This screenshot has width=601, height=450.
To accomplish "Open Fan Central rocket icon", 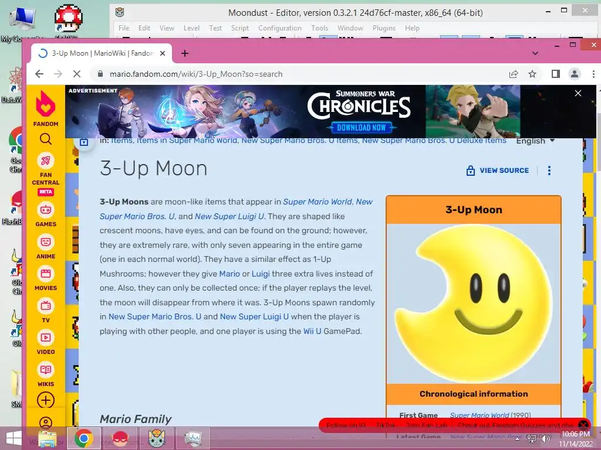I will pos(46,161).
